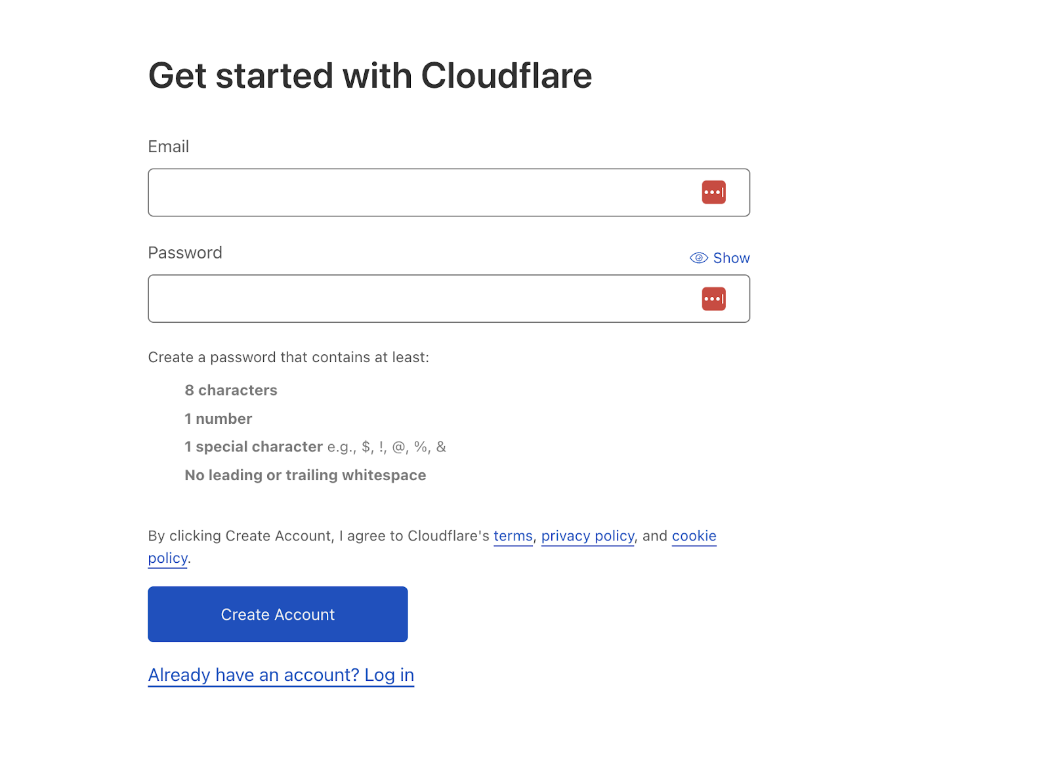Follow the Already have an account? Log in link
The image size is (1050, 778).
(x=281, y=675)
